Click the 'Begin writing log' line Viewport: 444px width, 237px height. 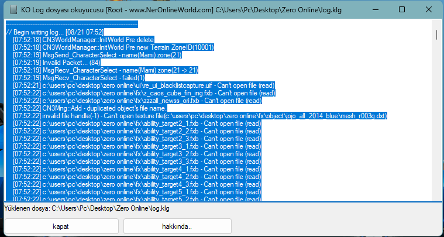click(55, 32)
